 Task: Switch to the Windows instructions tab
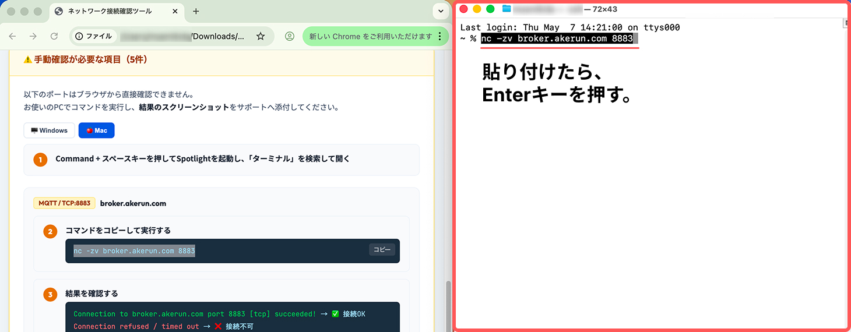pos(50,130)
